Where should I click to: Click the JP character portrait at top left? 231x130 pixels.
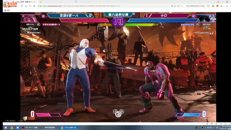coord(31,18)
